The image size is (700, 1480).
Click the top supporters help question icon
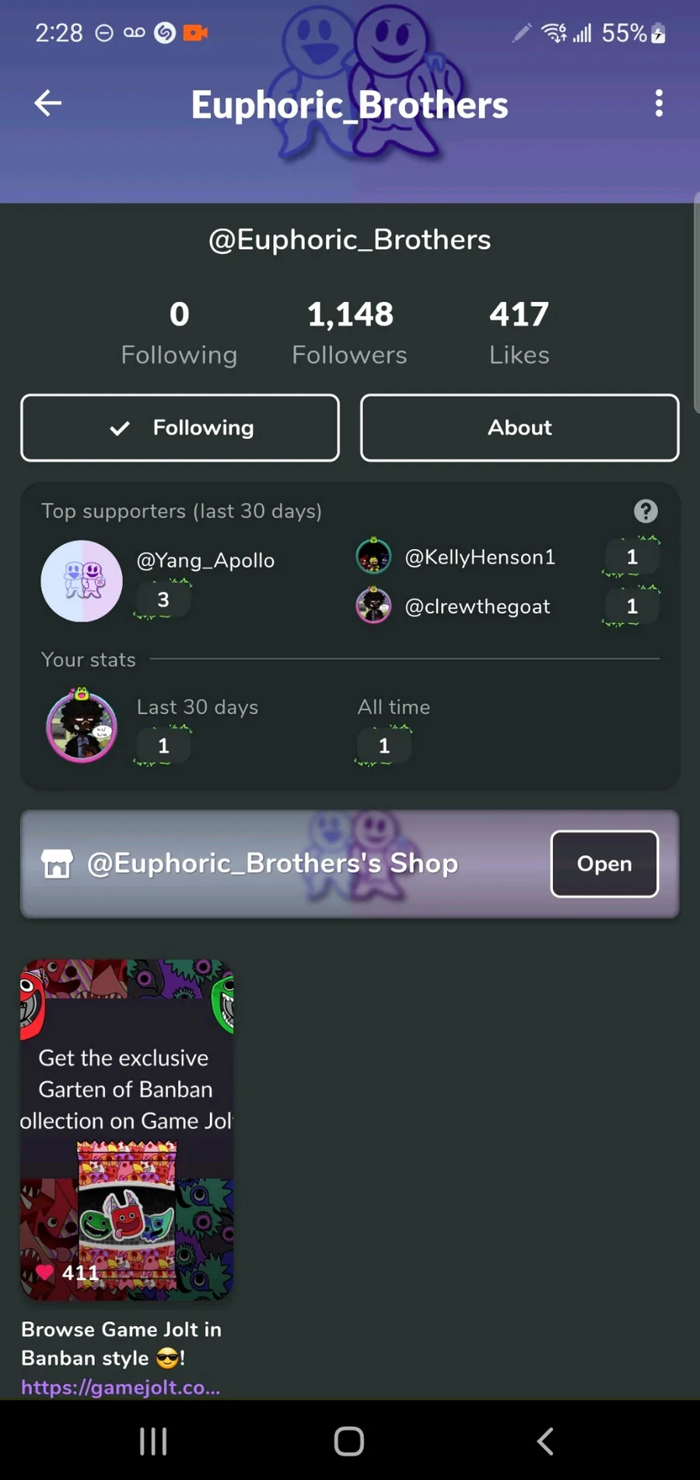coord(646,511)
